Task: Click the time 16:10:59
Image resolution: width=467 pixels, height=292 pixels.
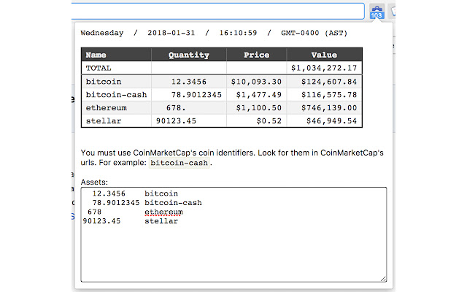Action: (239, 33)
